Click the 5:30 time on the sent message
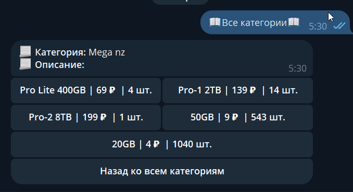Screen dimensions: 353x192 click(x=318, y=26)
